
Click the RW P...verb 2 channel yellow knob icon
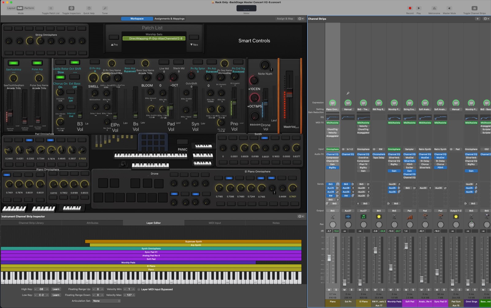(379, 217)
